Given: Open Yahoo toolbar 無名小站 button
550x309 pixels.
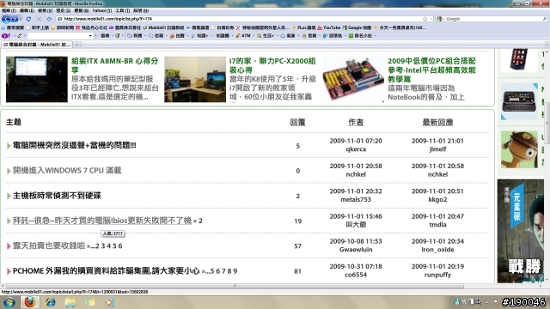Looking at the screenshot, I should click(x=360, y=36).
